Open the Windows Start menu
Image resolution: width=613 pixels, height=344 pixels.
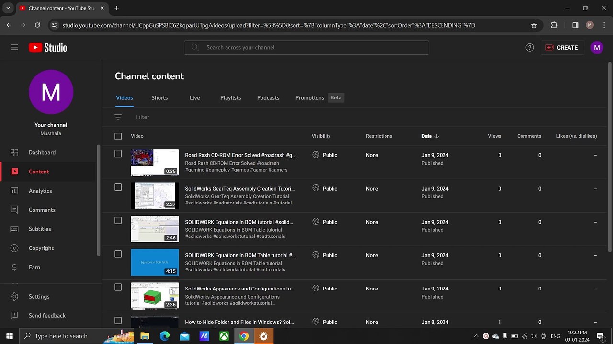click(10, 336)
